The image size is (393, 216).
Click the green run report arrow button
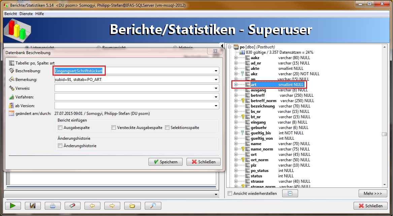click(13, 206)
